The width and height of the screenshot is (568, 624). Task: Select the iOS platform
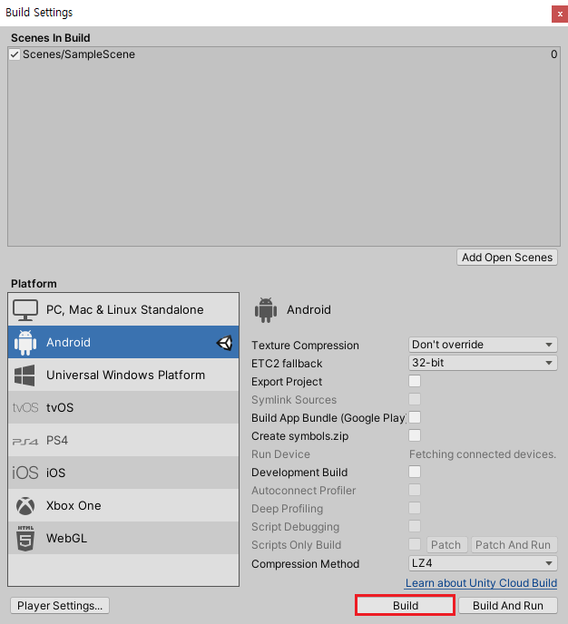click(x=123, y=473)
